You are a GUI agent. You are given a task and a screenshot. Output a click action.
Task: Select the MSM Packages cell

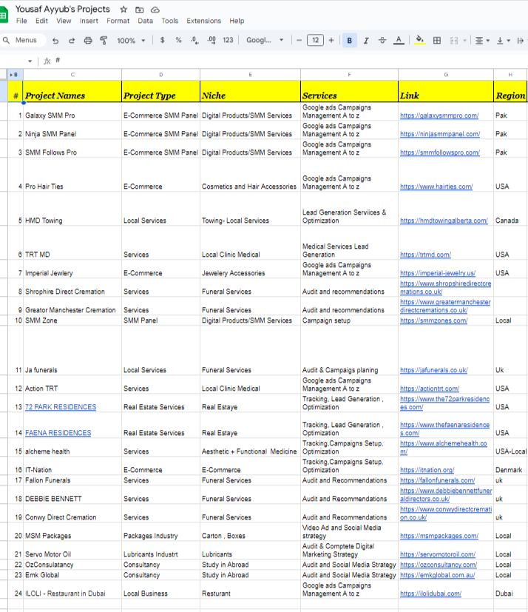click(x=72, y=531)
